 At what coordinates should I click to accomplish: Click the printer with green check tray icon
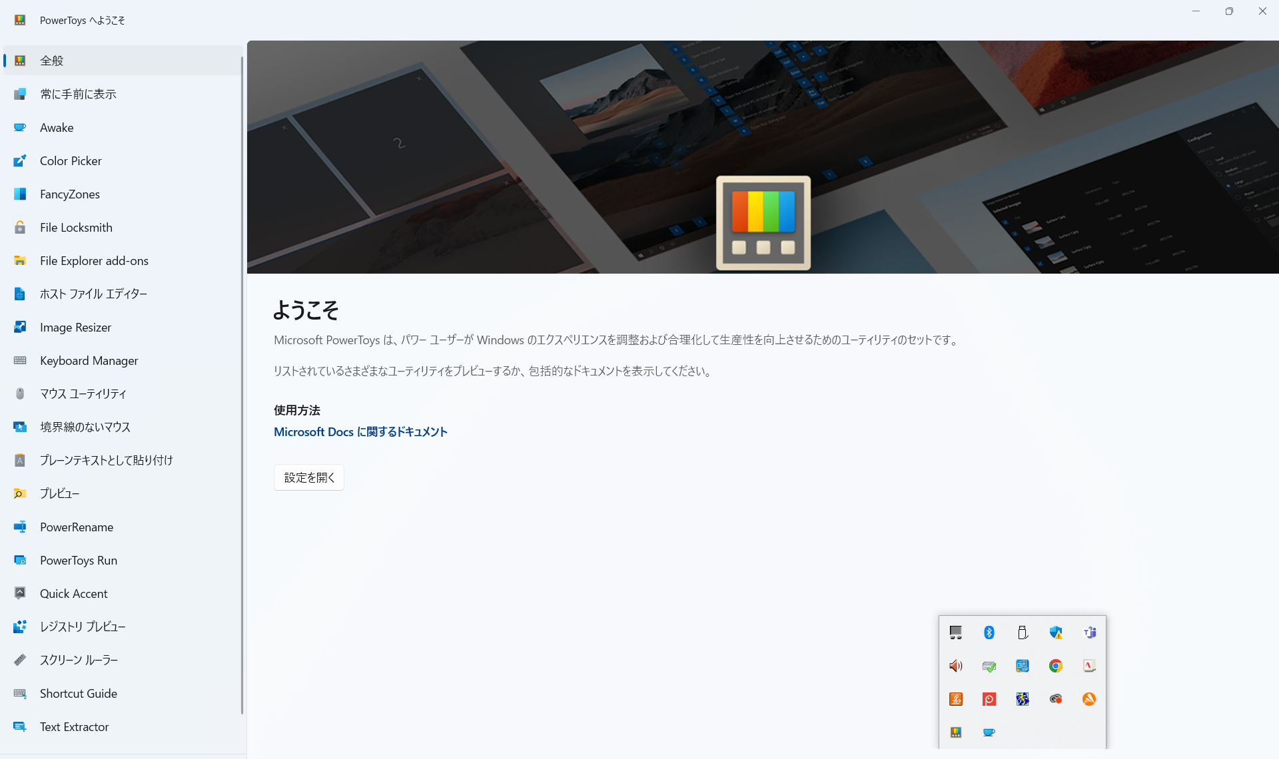[989, 666]
